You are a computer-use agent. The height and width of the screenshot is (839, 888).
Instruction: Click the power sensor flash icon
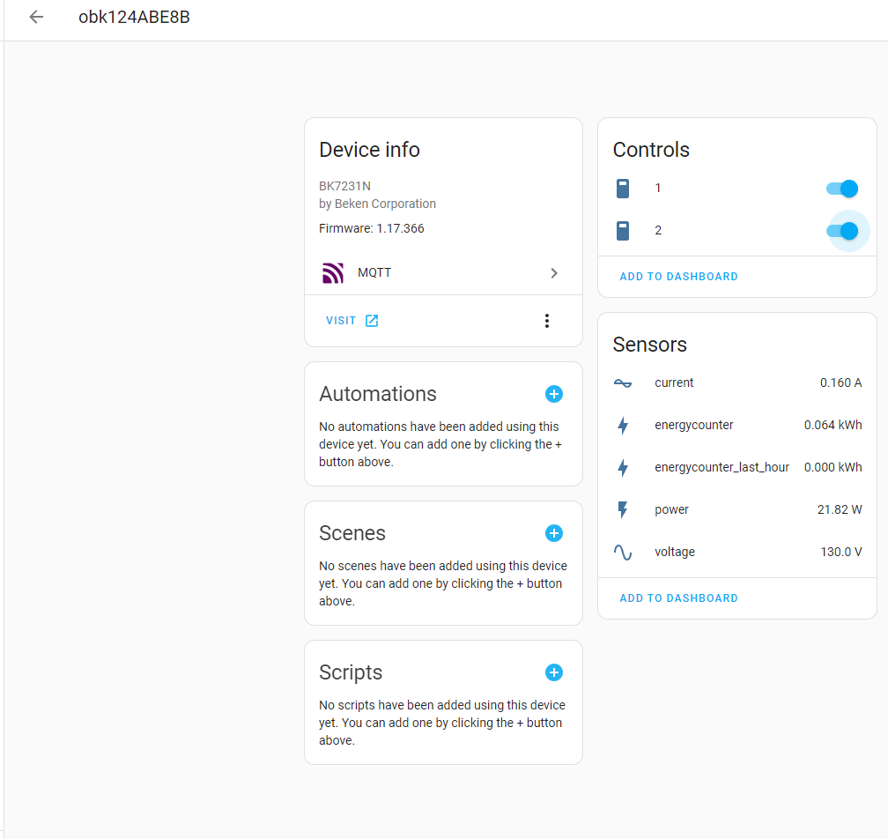[x=622, y=510]
